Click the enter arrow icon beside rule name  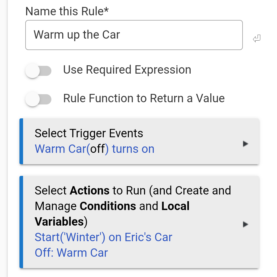pyautogui.click(x=257, y=39)
